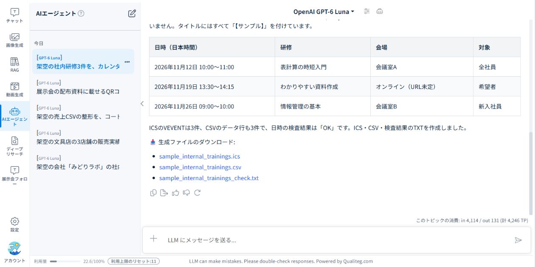
Task: Open conversation 架空の社内研修3件を、カレンダ
Action: click(x=83, y=62)
